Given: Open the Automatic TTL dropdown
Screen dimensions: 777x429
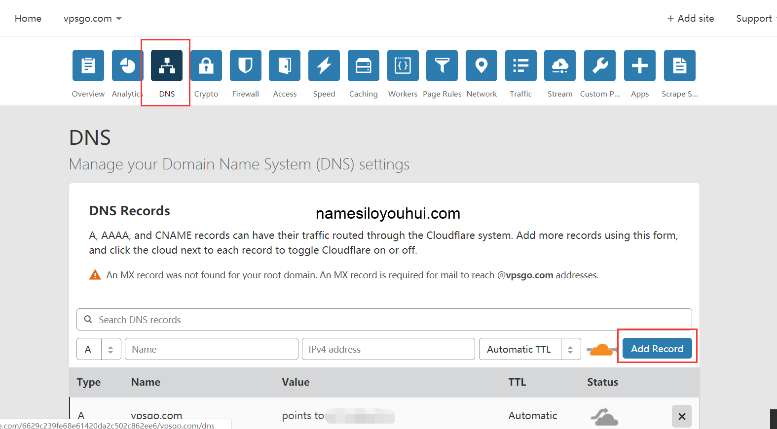Looking at the screenshot, I should point(530,349).
